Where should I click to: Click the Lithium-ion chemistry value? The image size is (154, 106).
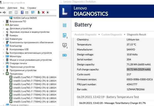pyautogui.click(x=133, y=40)
